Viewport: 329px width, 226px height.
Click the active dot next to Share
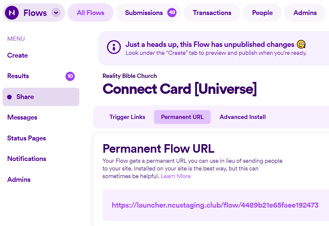click(x=9, y=97)
